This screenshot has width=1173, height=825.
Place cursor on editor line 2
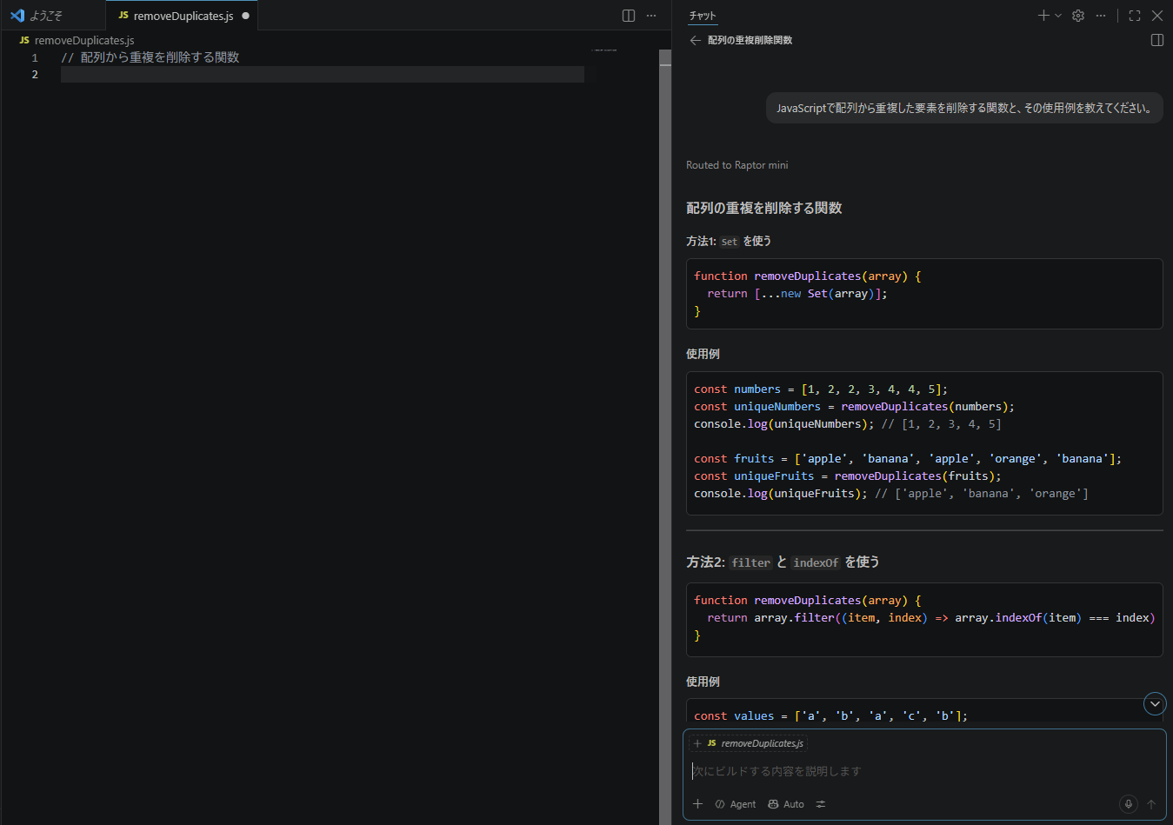323,75
